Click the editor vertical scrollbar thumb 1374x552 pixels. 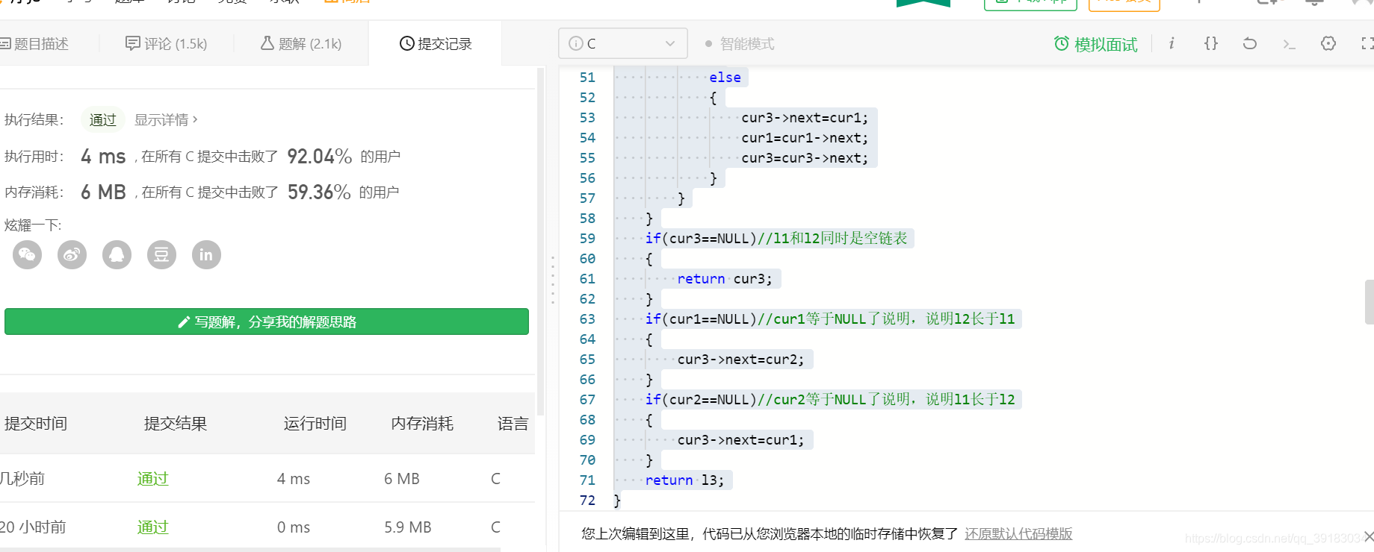pyautogui.click(x=1369, y=302)
